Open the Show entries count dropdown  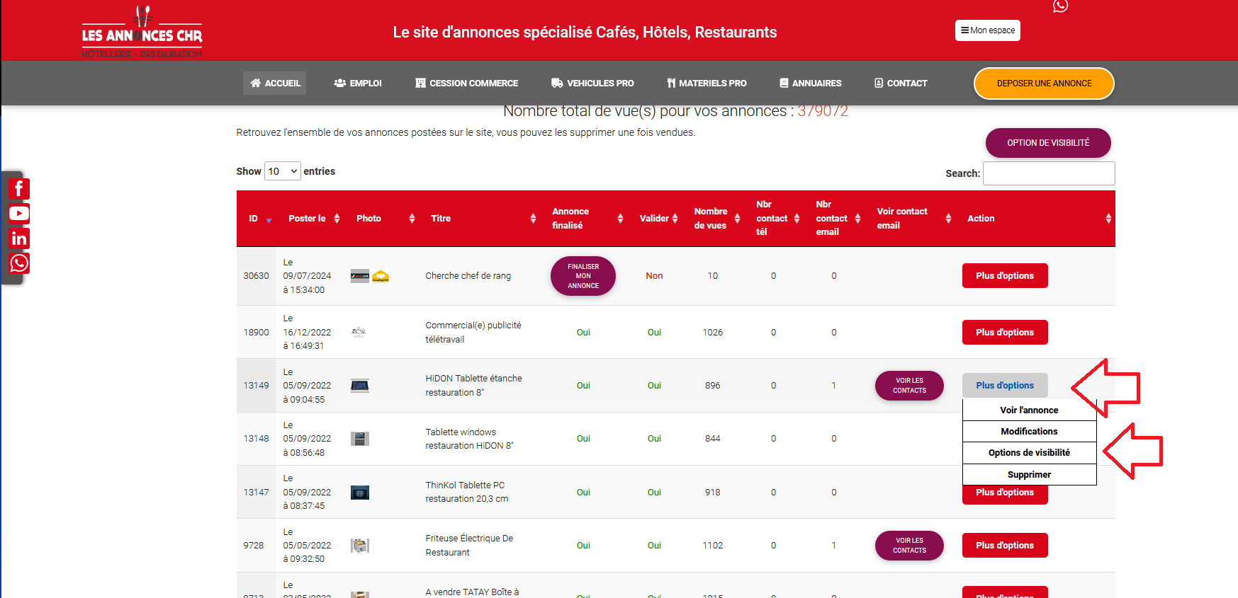tap(282, 171)
